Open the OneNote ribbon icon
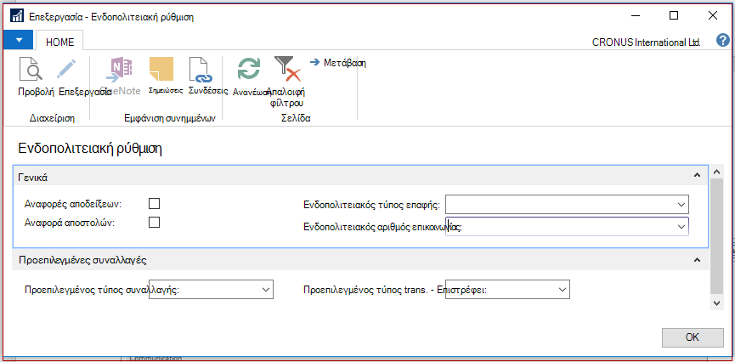This screenshot has width=735, height=362. (121, 69)
